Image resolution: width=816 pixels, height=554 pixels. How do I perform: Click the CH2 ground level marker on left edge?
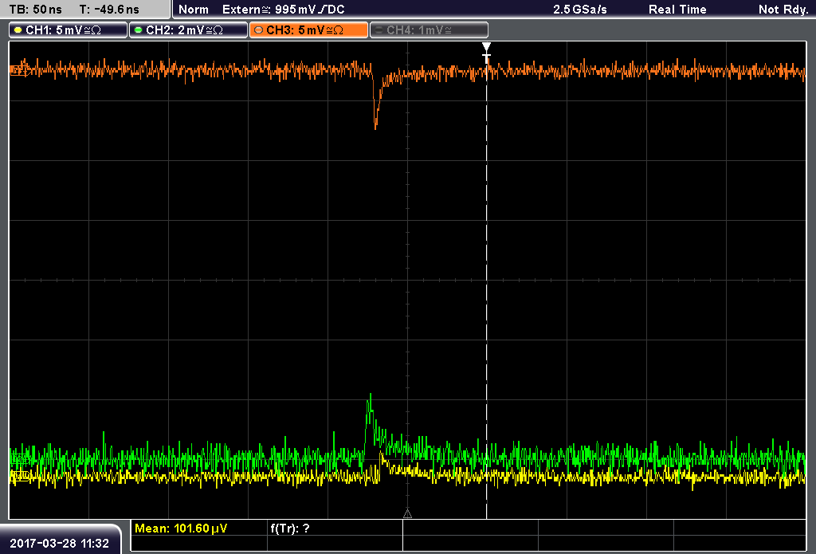click(x=19, y=458)
